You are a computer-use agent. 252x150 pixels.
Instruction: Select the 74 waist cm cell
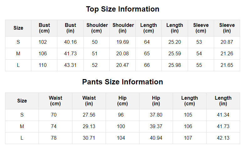[x=54, y=127]
